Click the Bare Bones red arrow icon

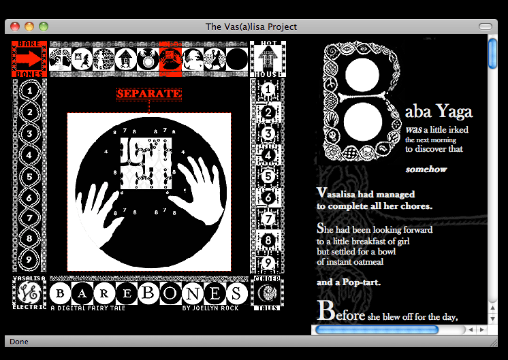tap(29, 59)
